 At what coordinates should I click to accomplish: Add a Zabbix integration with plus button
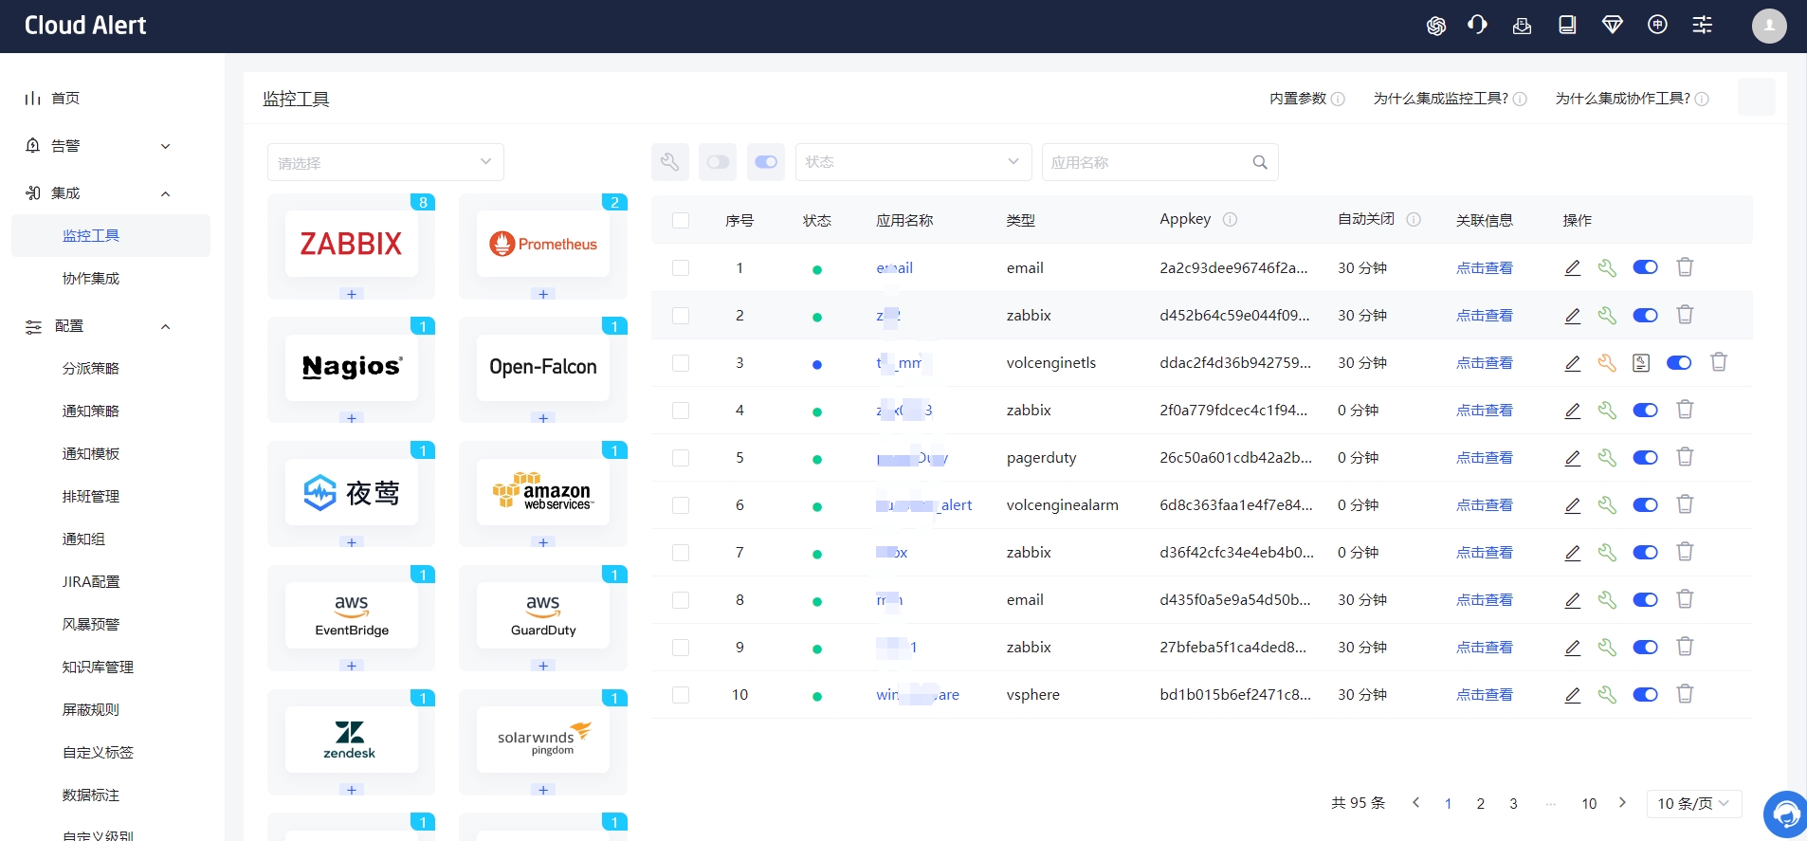352,294
